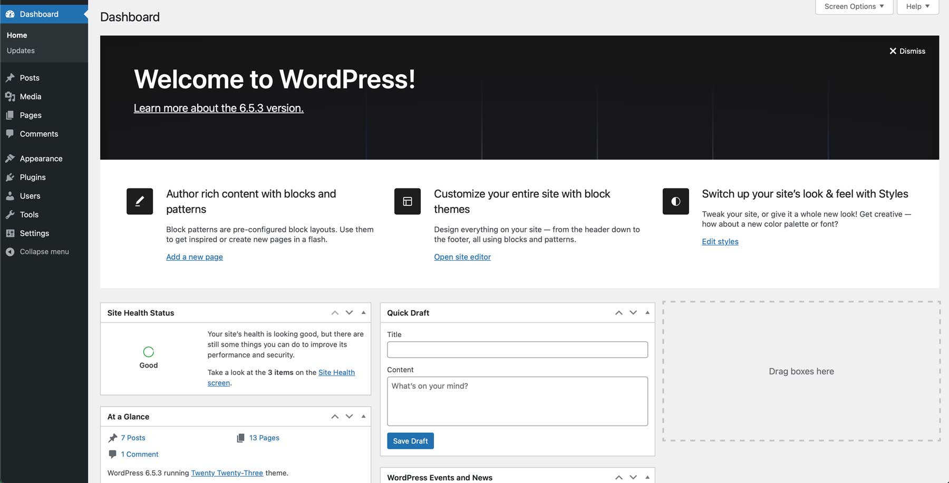The image size is (949, 483).
Task: Select the Posts pin icon in sidebar
Action: [x=11, y=77]
